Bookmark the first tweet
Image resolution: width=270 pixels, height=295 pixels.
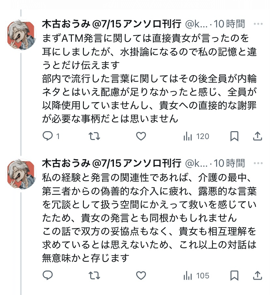234,136
